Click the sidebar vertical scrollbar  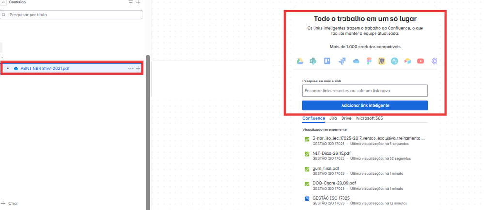148,132
